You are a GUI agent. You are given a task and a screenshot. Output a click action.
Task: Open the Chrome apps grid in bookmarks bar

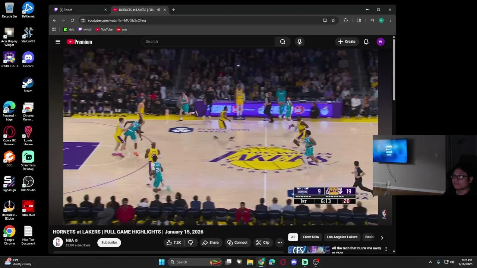tap(54, 29)
